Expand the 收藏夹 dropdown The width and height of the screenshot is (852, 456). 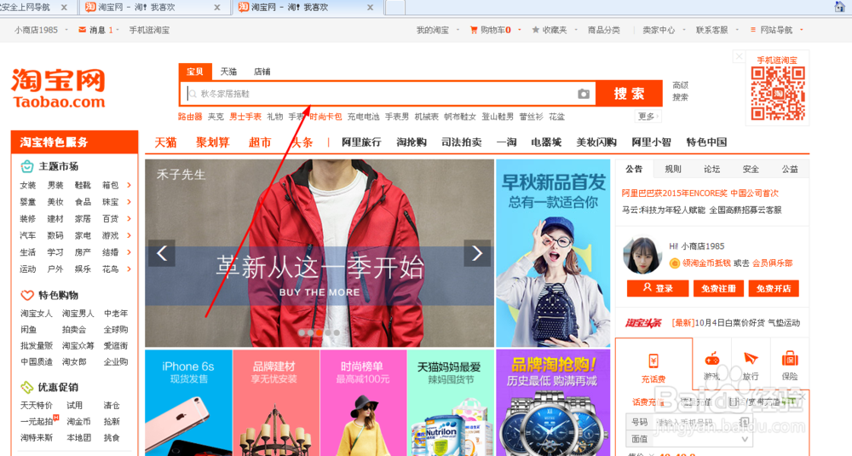(x=575, y=30)
